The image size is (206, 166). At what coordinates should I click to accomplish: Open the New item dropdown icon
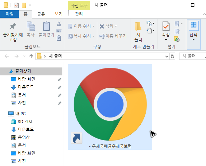(x=150, y=23)
